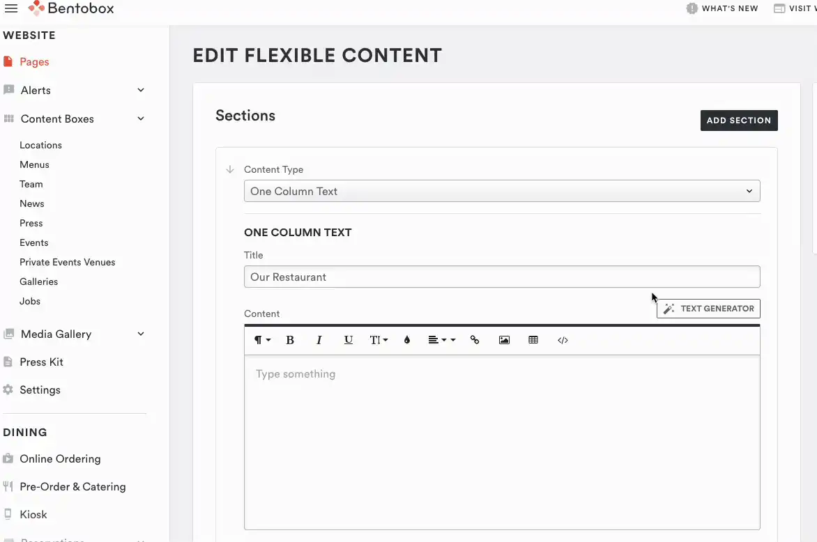
Task: Toggle bold formatting in the editor toolbar
Action: 290,340
